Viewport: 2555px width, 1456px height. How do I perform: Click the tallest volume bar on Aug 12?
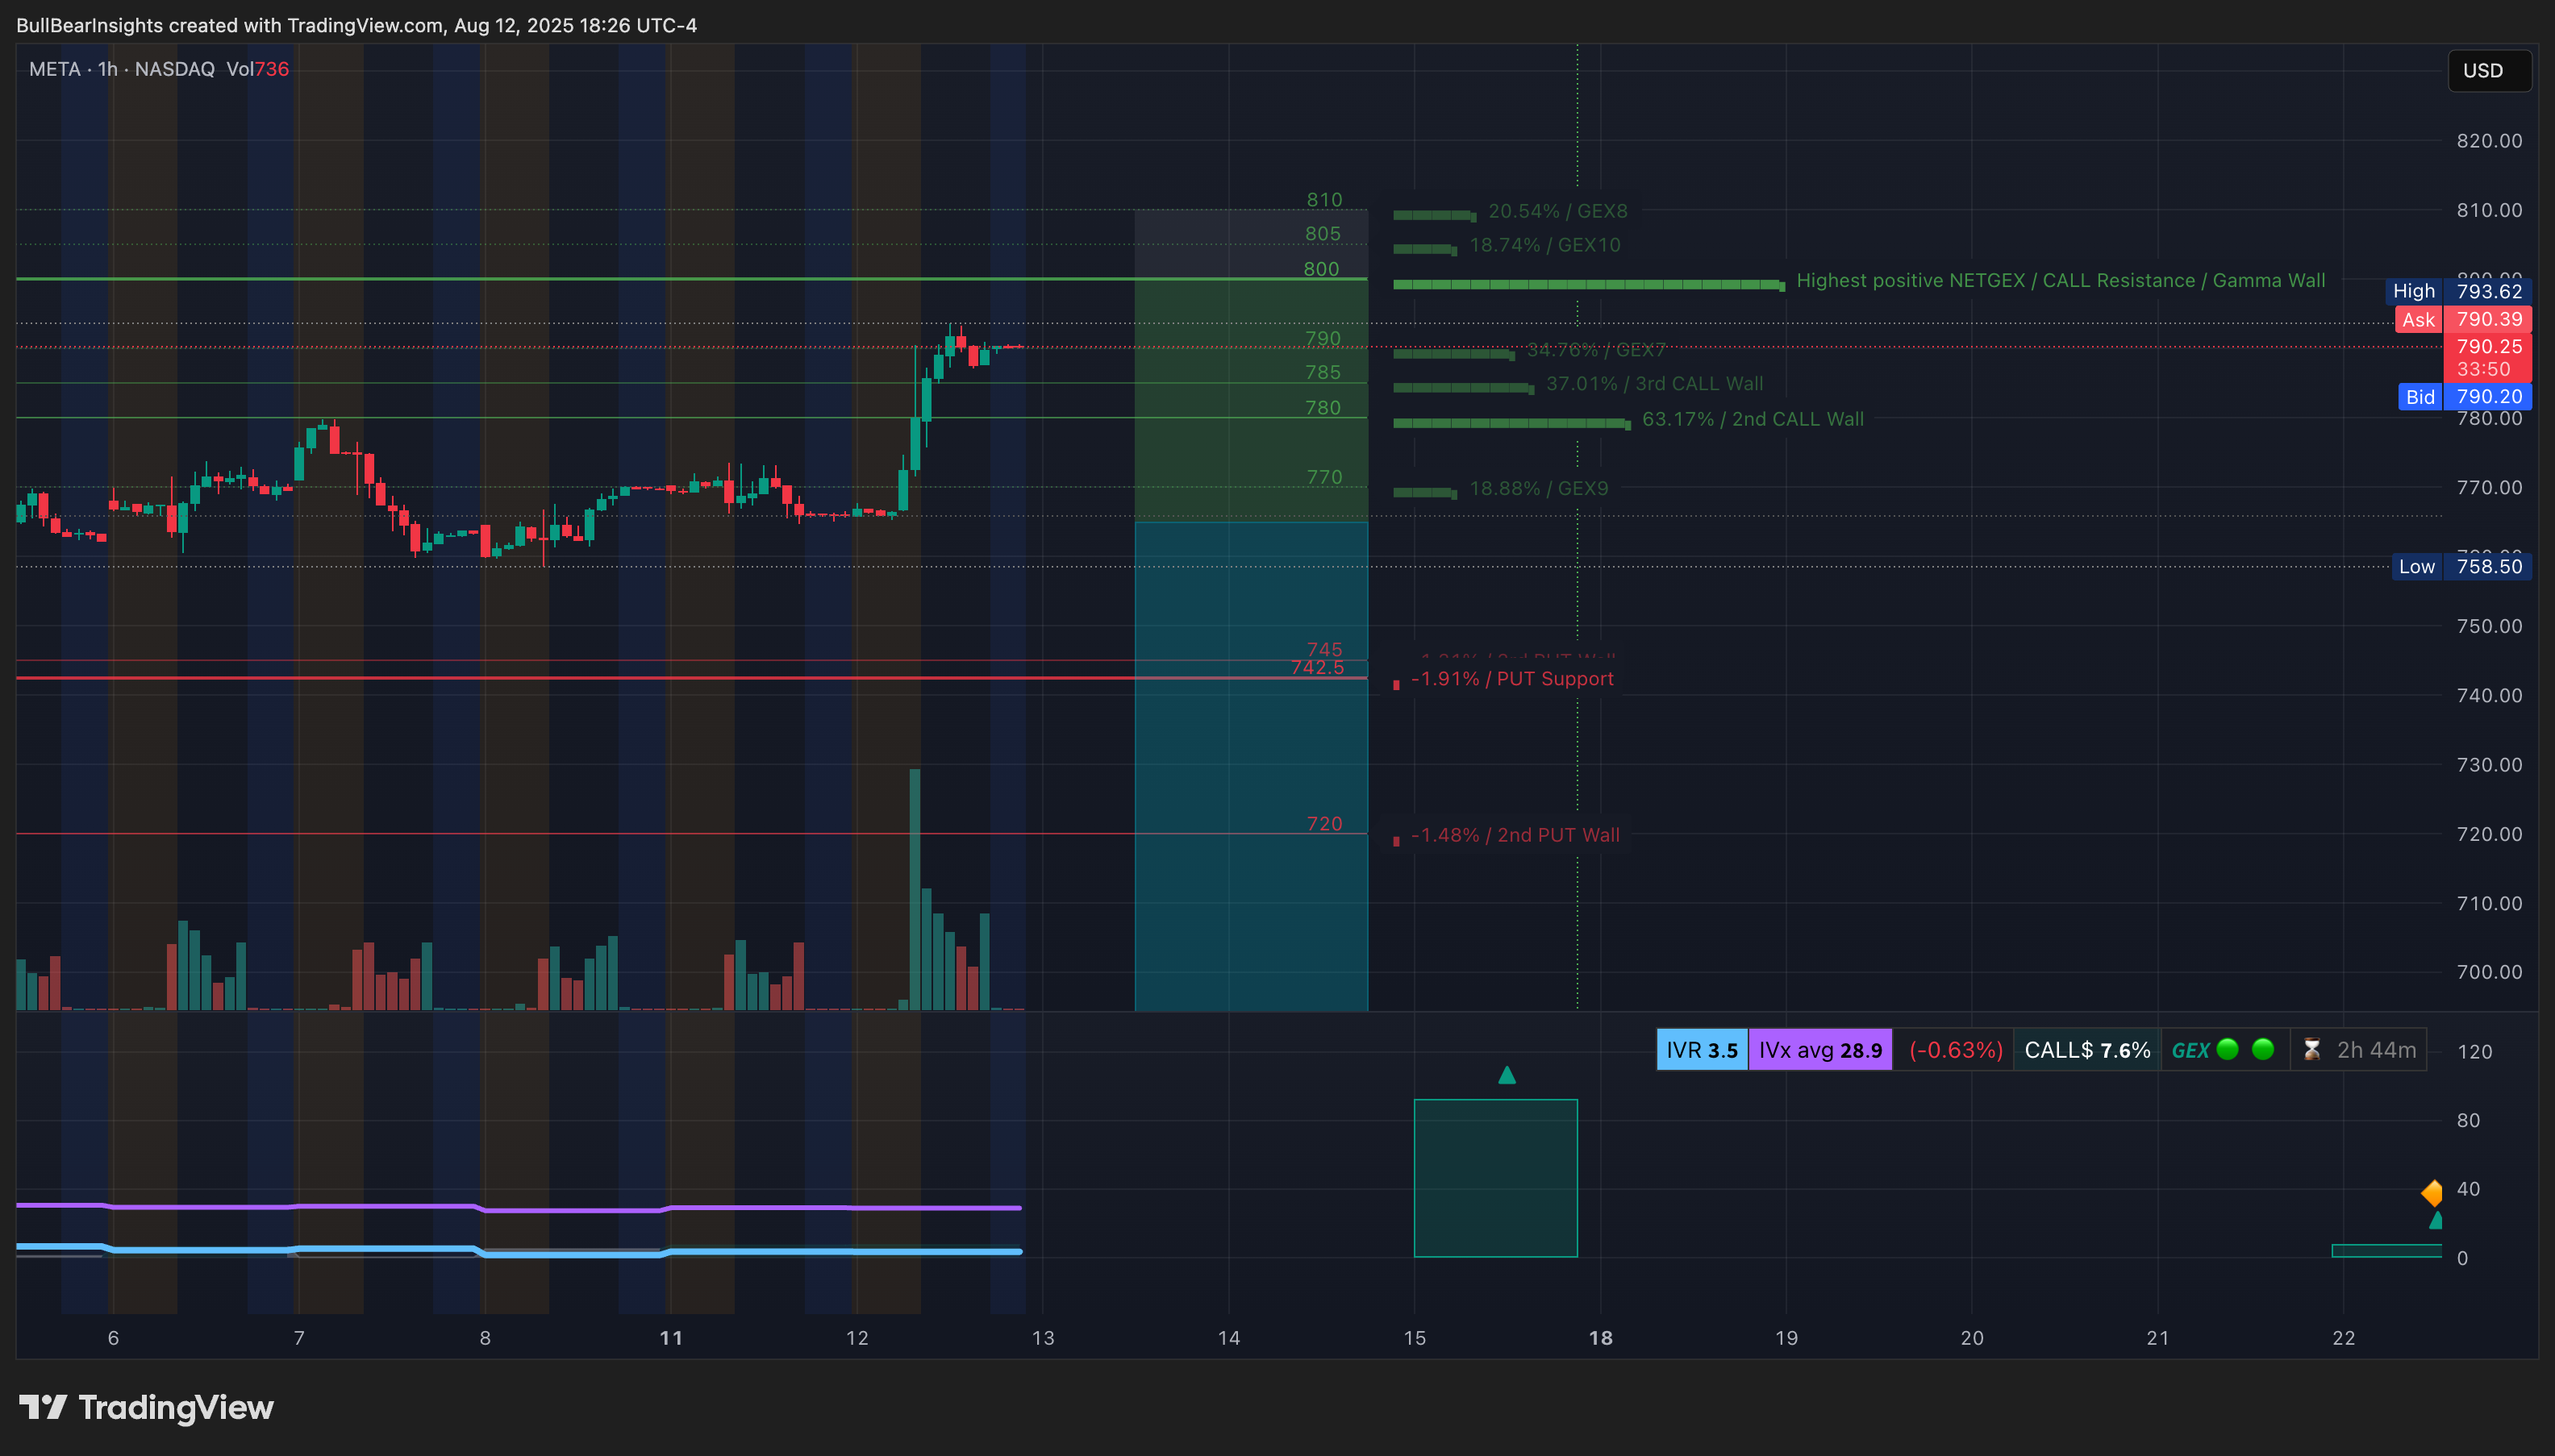pos(915,889)
